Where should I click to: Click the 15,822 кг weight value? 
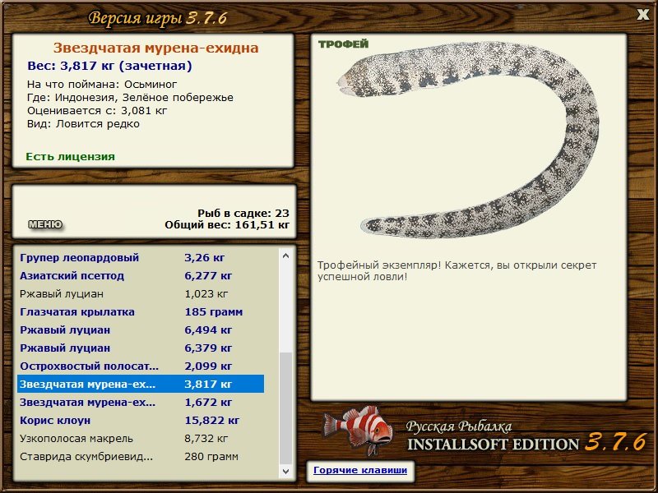pos(212,421)
